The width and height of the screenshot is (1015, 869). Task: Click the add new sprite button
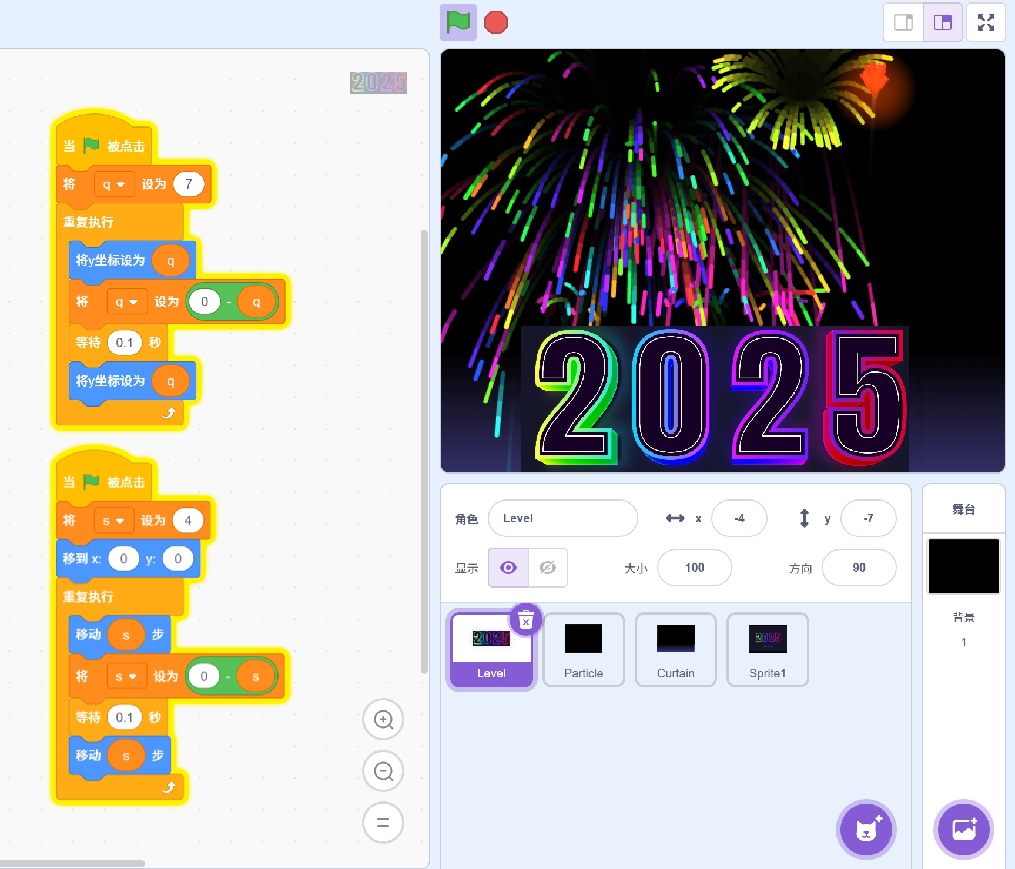coord(866,829)
